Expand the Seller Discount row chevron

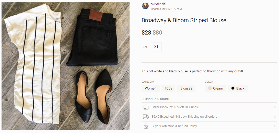(275, 107)
